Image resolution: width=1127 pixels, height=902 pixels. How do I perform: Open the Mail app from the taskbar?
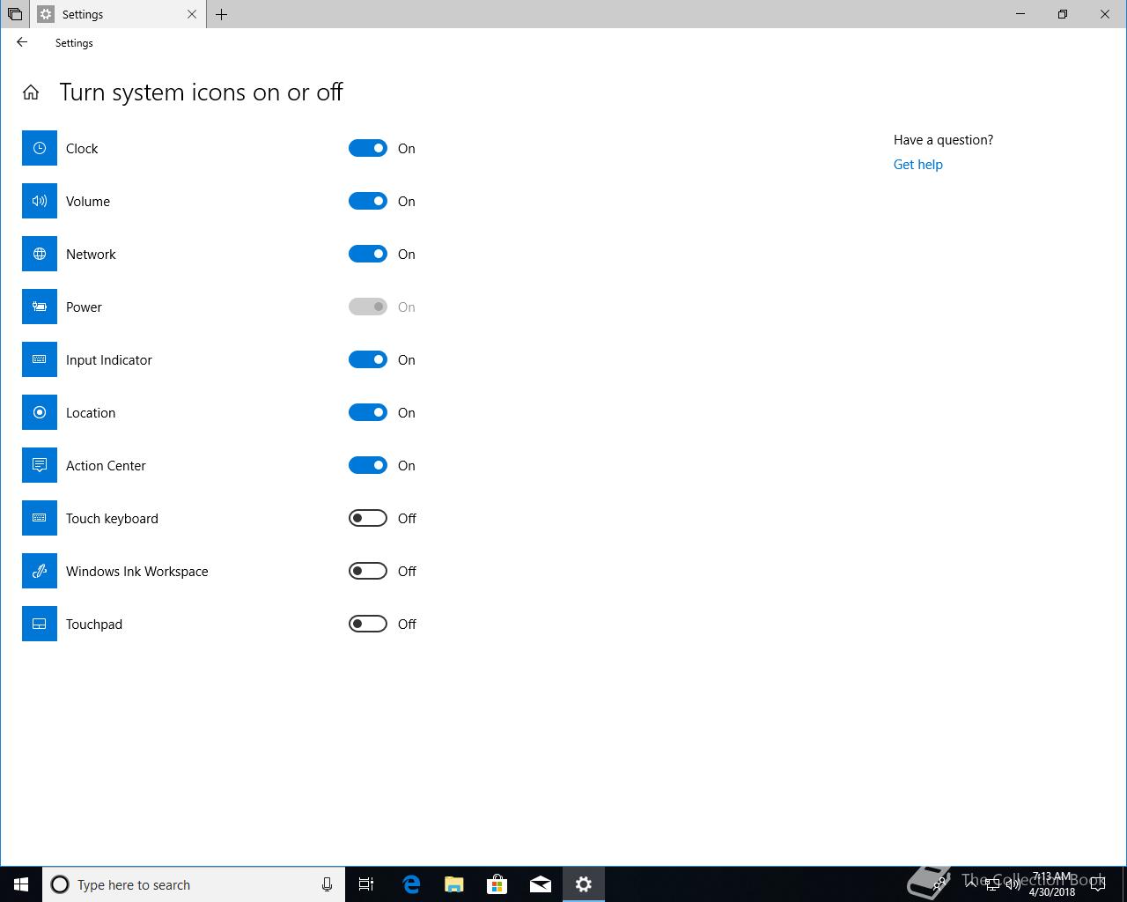tap(540, 884)
